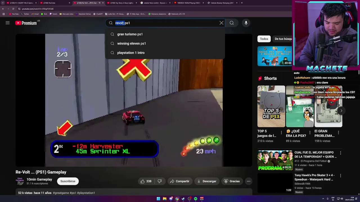360x202 pixels.
Task: Click the #greatgame hashtag link
Action: click(x=61, y=193)
